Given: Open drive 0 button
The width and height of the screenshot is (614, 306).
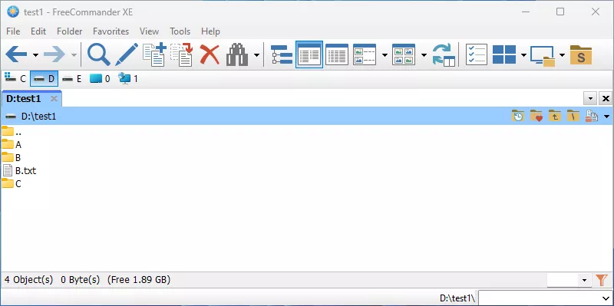Looking at the screenshot, I should [100, 79].
